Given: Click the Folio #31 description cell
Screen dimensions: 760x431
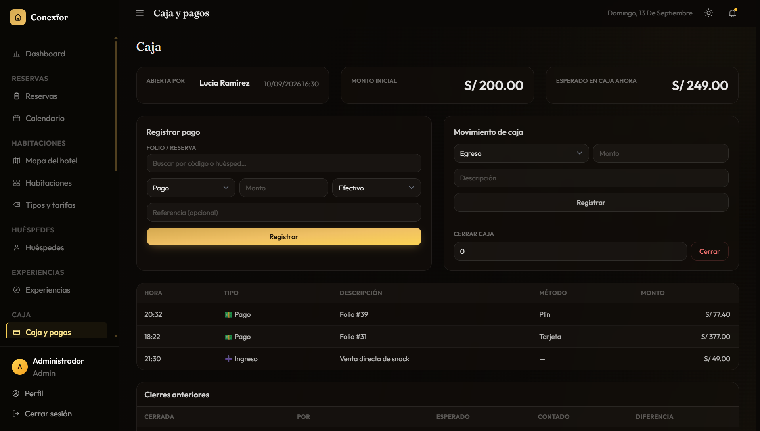Looking at the screenshot, I should 353,337.
